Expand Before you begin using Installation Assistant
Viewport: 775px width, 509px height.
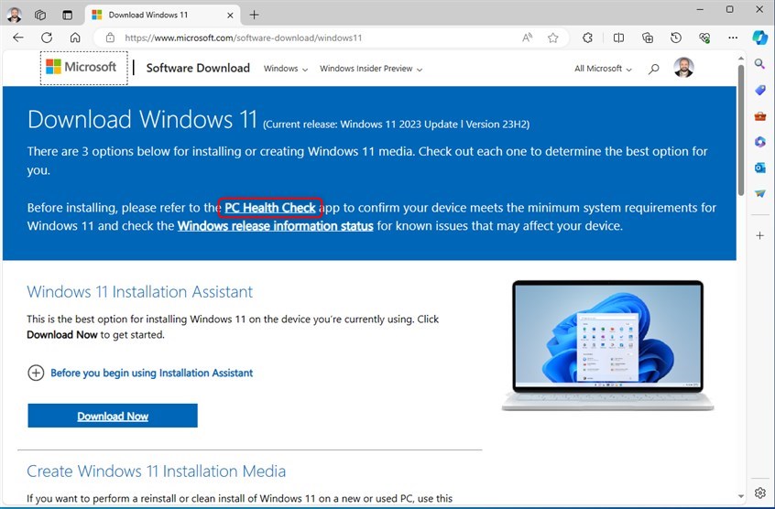tap(140, 373)
